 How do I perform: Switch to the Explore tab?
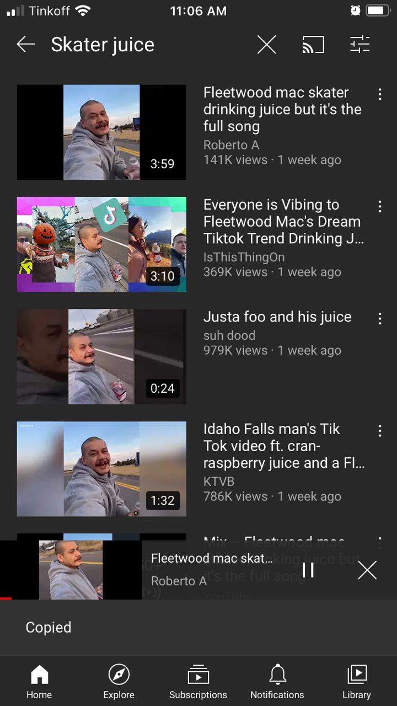tap(119, 682)
